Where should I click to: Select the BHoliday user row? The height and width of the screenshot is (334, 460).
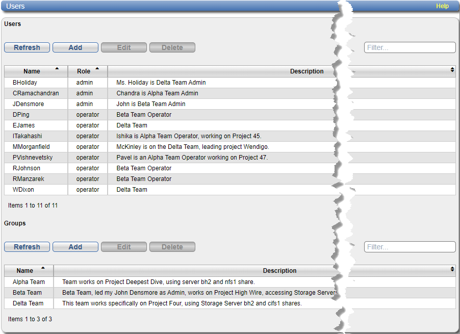pyautogui.click(x=25, y=83)
